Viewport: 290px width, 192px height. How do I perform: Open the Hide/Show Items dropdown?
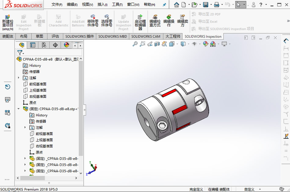tap(200, 44)
